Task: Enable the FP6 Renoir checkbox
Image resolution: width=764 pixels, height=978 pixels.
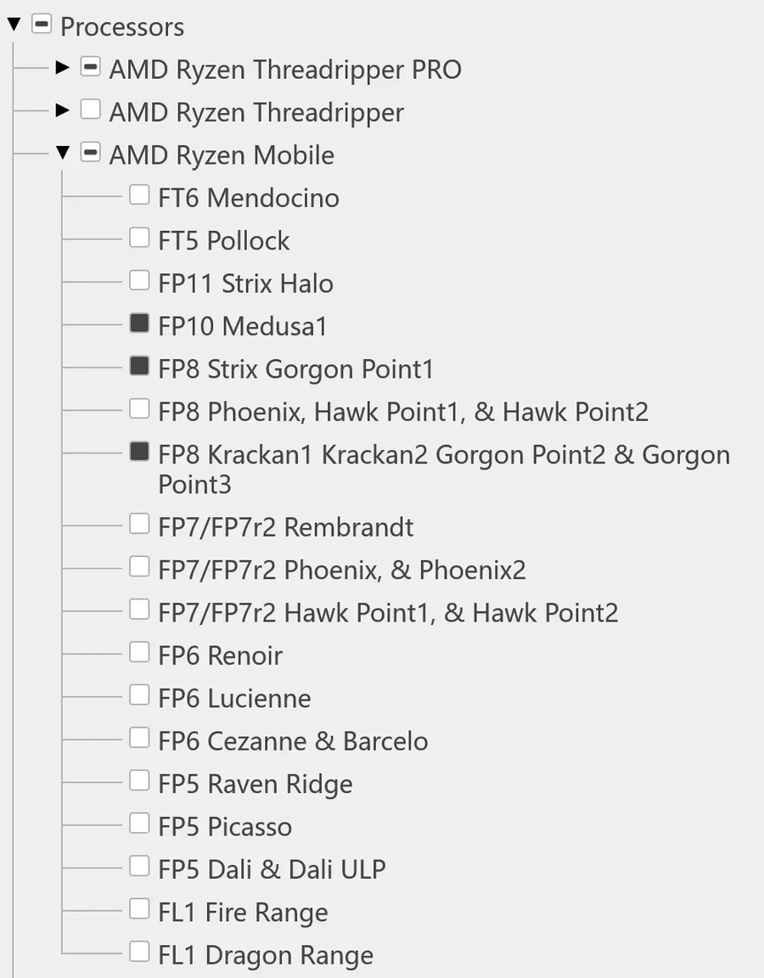Action: [x=138, y=651]
